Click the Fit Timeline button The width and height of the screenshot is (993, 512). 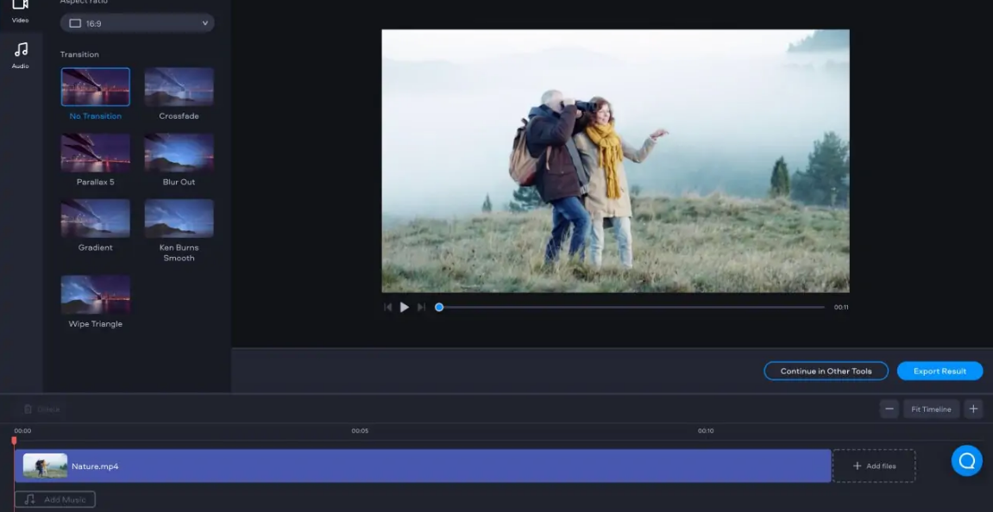931,409
